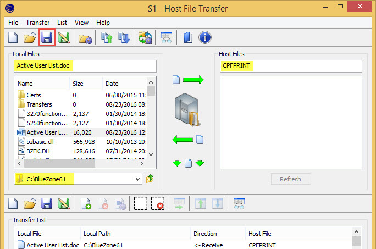Image resolution: width=376 pixels, height=249 pixels.
Task: Select the Certs folder in local files
Action: tap(81, 95)
